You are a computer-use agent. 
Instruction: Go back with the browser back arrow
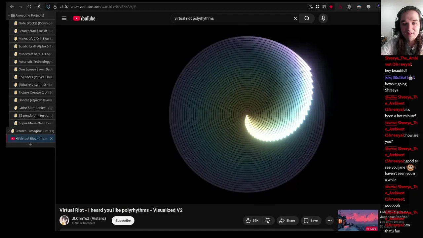[12, 7]
